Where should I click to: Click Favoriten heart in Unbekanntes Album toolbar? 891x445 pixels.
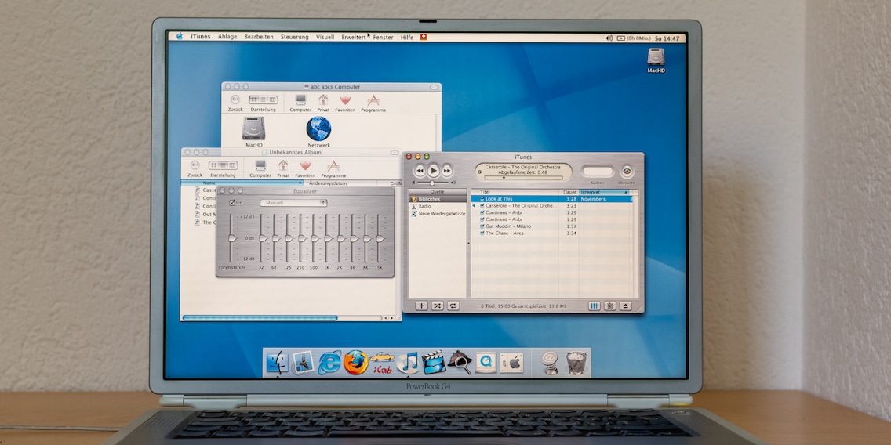pyautogui.click(x=305, y=168)
